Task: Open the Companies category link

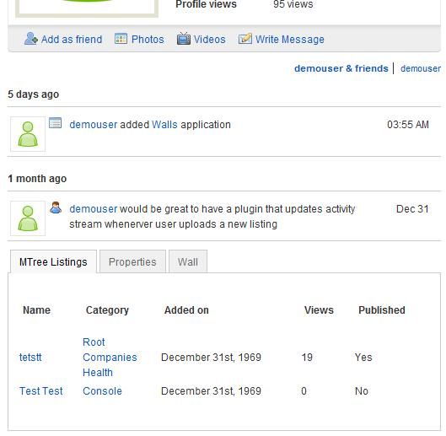Action: (110, 358)
